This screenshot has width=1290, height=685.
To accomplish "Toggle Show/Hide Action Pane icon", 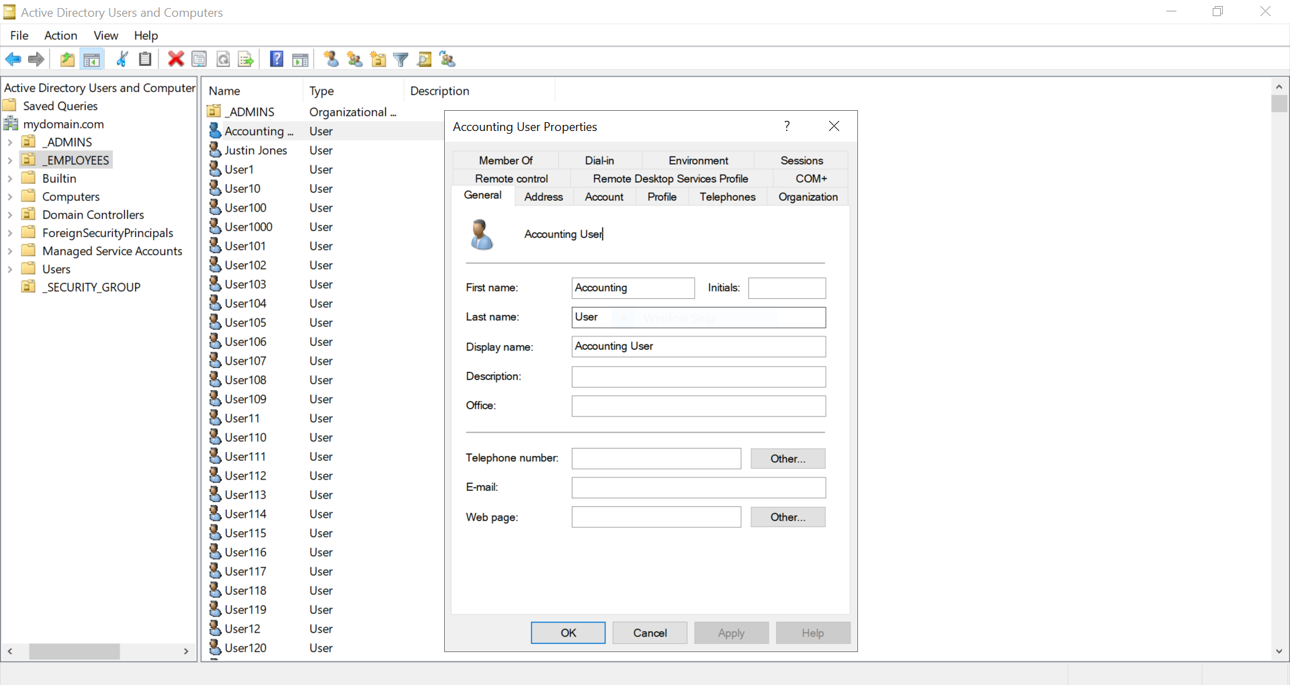I will 300,60.
